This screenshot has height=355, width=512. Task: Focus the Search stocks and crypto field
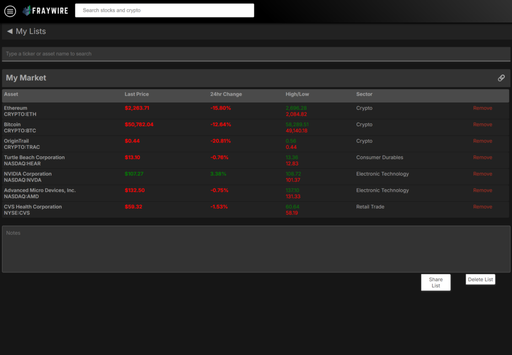click(x=164, y=11)
